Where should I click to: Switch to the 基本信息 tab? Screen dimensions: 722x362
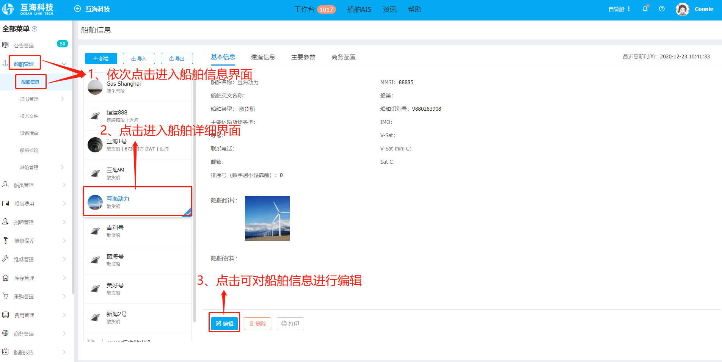(x=223, y=57)
